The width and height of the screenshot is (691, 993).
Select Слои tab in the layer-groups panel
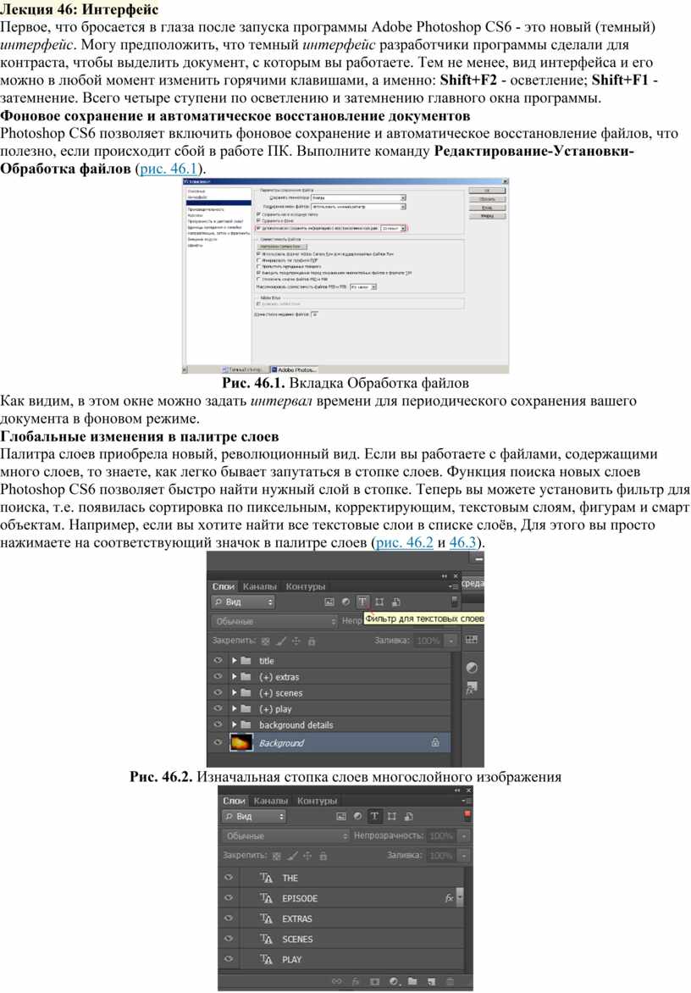(224, 586)
